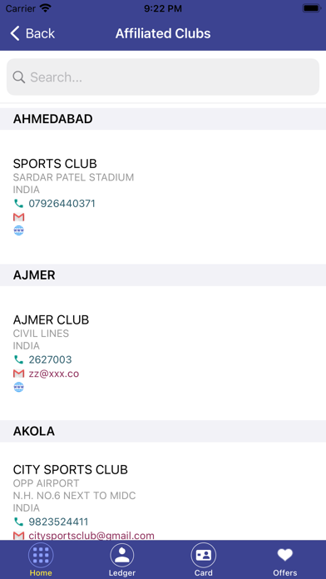This screenshot has height=579, width=326.
Task: Select the Card icon in bottom bar
Action: click(204, 555)
